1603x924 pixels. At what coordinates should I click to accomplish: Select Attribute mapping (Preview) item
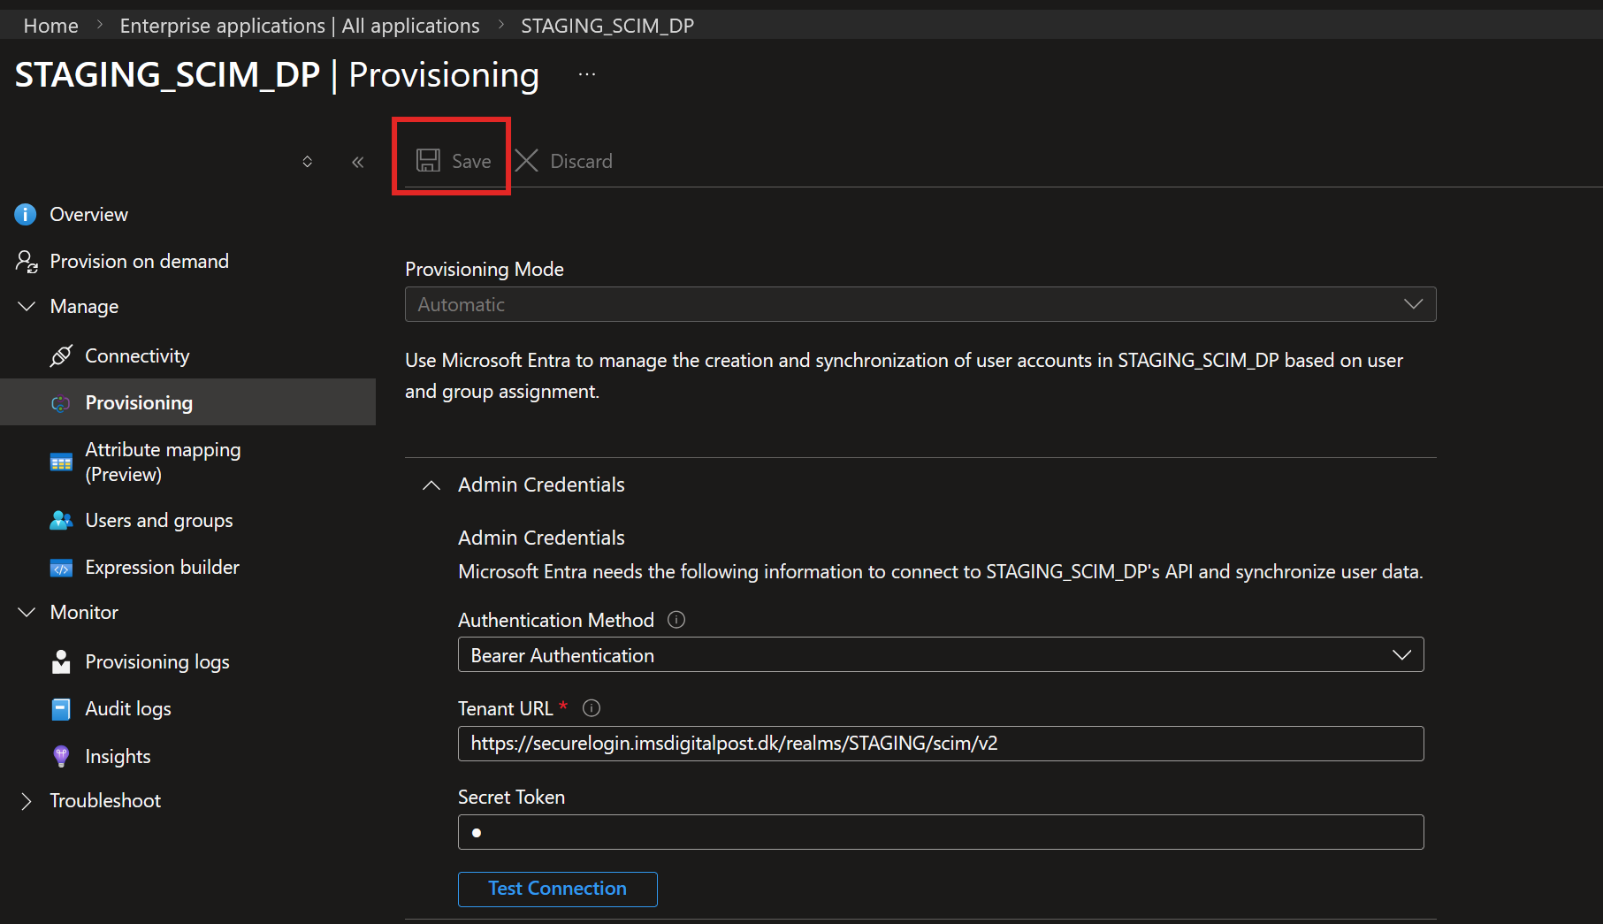tap(163, 462)
